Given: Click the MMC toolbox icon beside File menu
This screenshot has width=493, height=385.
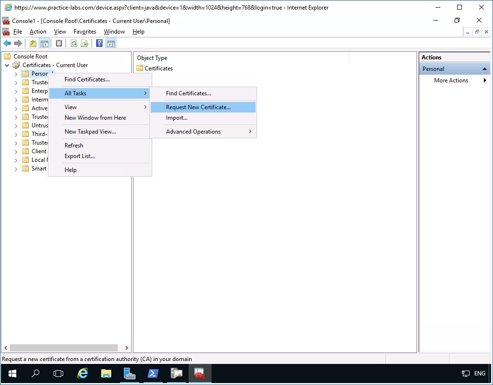Looking at the screenshot, I should 6,32.
